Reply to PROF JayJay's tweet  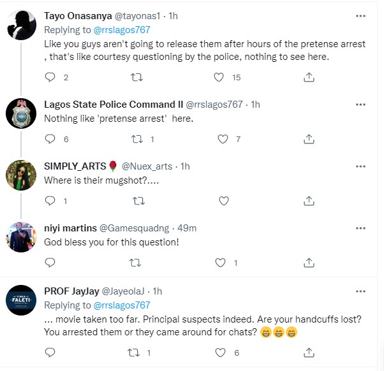click(x=52, y=353)
